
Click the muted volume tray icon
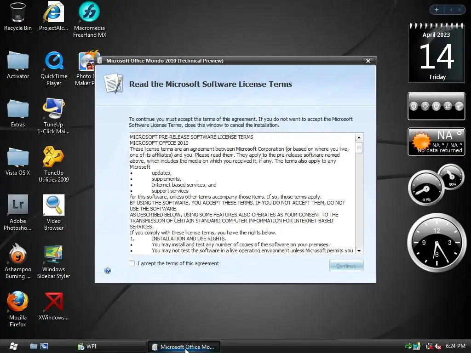point(438,347)
